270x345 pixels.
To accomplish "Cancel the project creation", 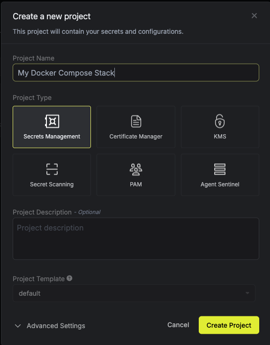I will (x=178, y=325).
